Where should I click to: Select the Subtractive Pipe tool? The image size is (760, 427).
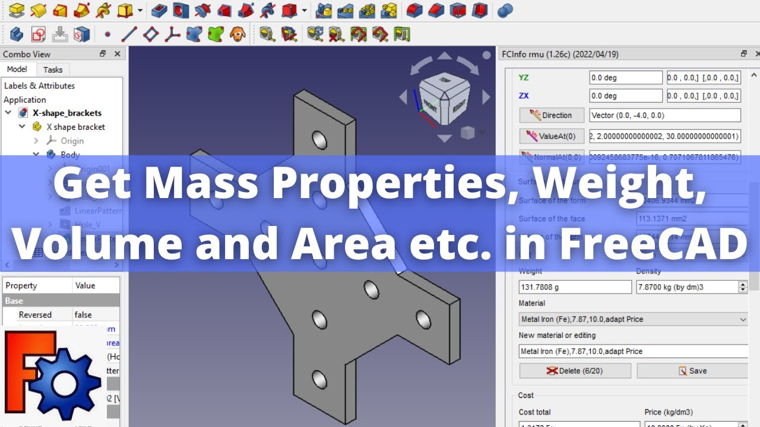pos(245,10)
